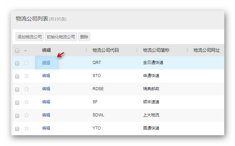The image size is (235, 146).
Task: Open 物流公司简称 column options handle
Action: (x=187, y=50)
